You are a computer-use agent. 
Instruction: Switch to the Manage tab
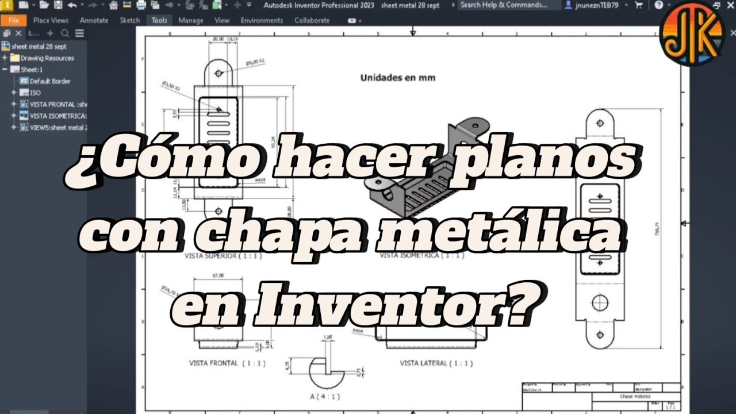(191, 20)
